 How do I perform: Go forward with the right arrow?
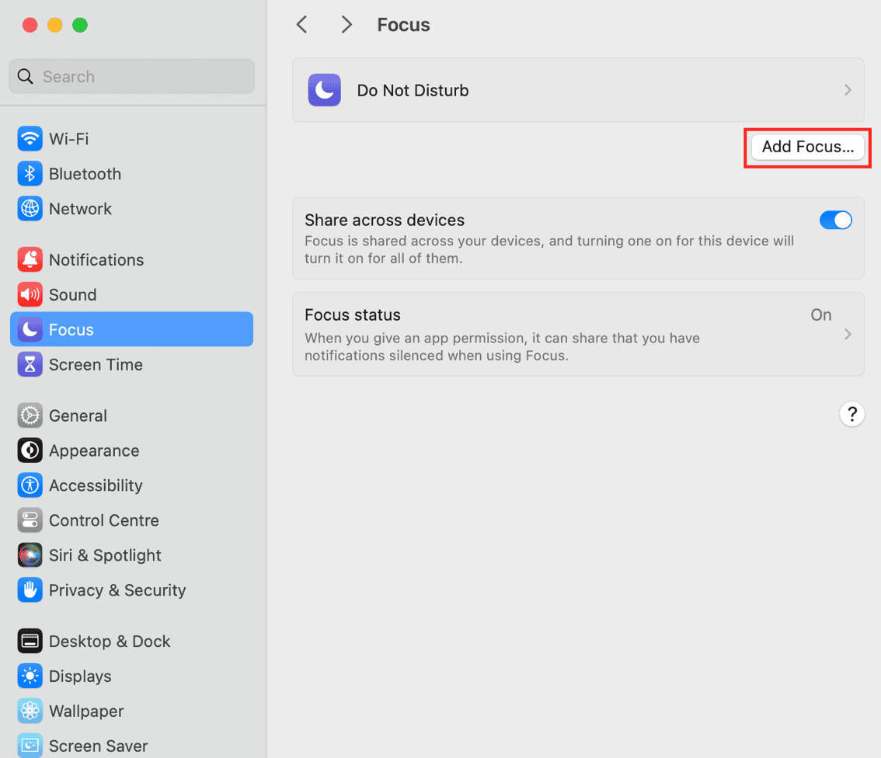click(x=346, y=25)
